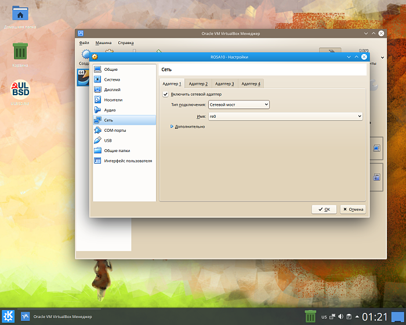The width and height of the screenshot is (406, 325).
Task: Click the lower snapshot panel icon in the Manager window
Action: [x=376, y=177]
